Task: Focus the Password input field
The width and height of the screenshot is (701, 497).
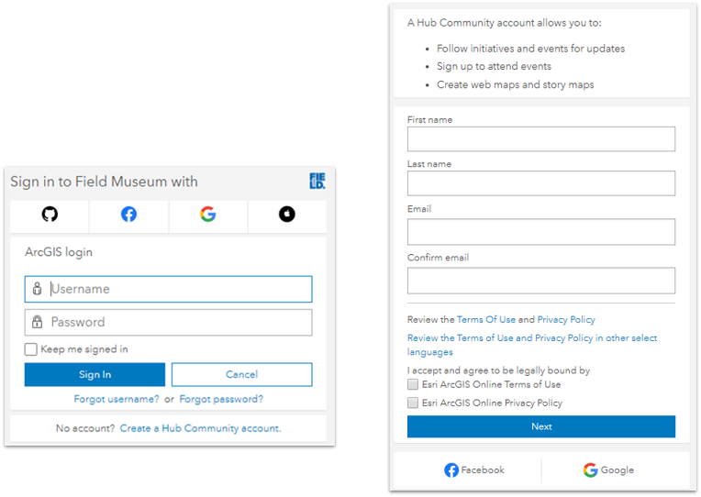Action: pos(169,322)
